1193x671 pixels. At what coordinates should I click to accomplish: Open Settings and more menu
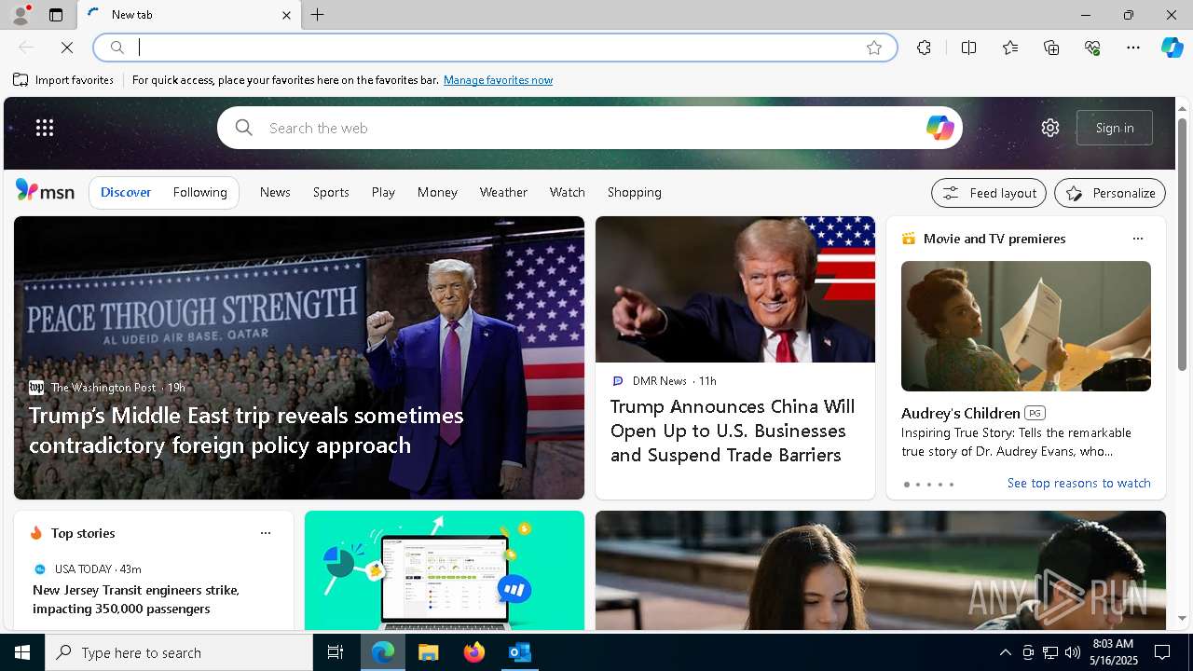click(x=1133, y=48)
